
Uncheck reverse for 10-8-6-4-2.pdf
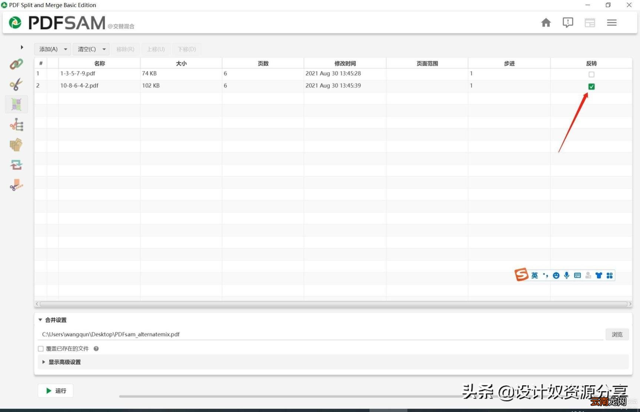click(591, 86)
